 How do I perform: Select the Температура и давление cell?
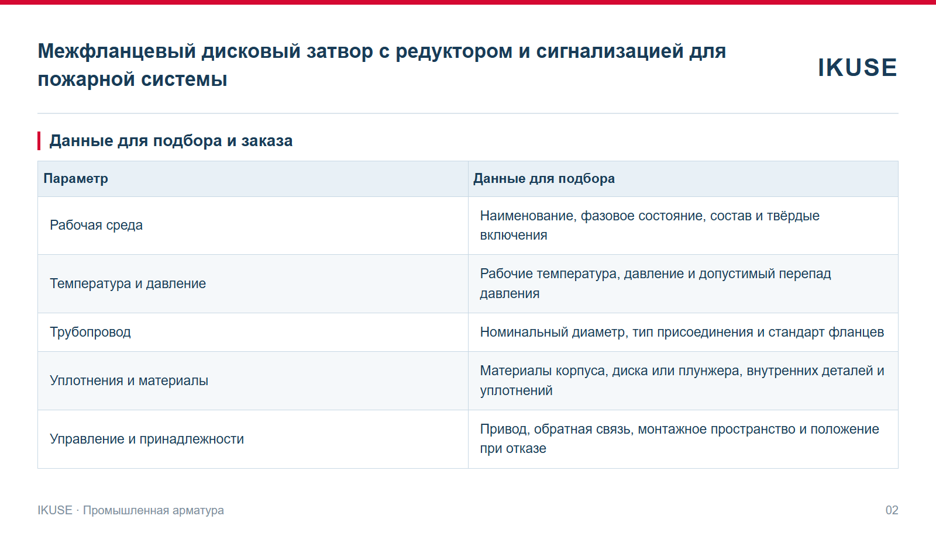[x=253, y=284]
